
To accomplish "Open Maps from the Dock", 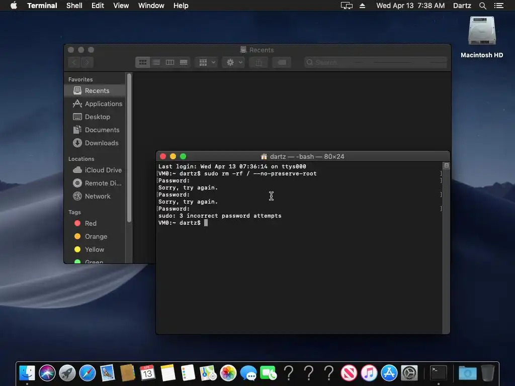I will (208, 373).
